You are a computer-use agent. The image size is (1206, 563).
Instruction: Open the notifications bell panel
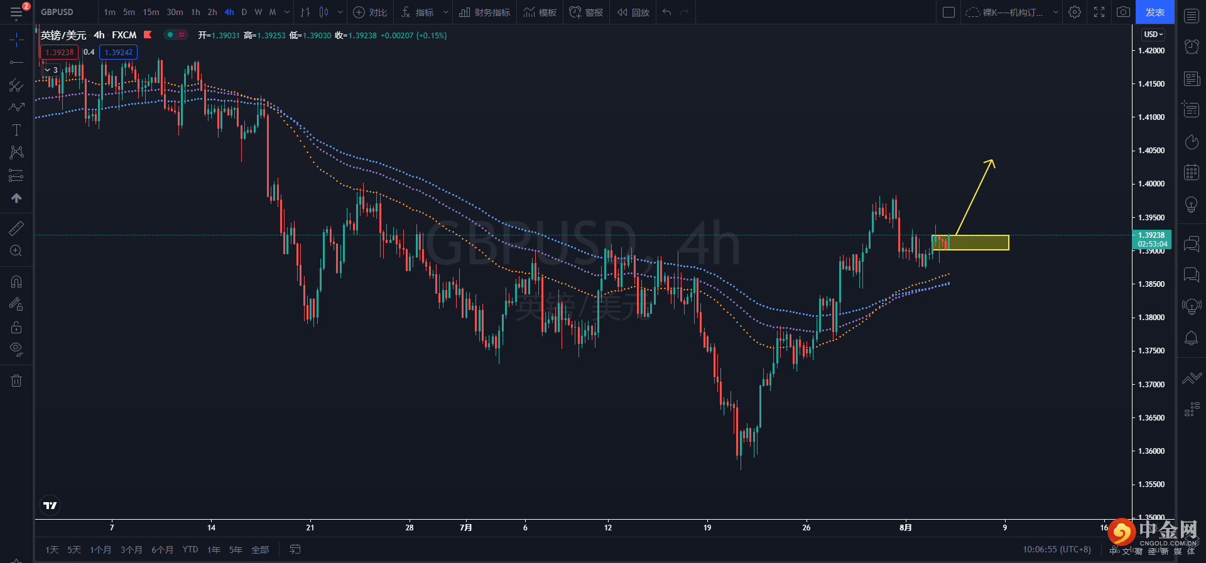tap(1192, 338)
